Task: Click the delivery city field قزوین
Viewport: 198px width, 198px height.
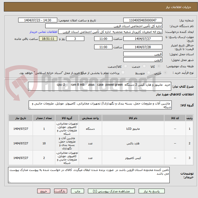Action: 143,60
